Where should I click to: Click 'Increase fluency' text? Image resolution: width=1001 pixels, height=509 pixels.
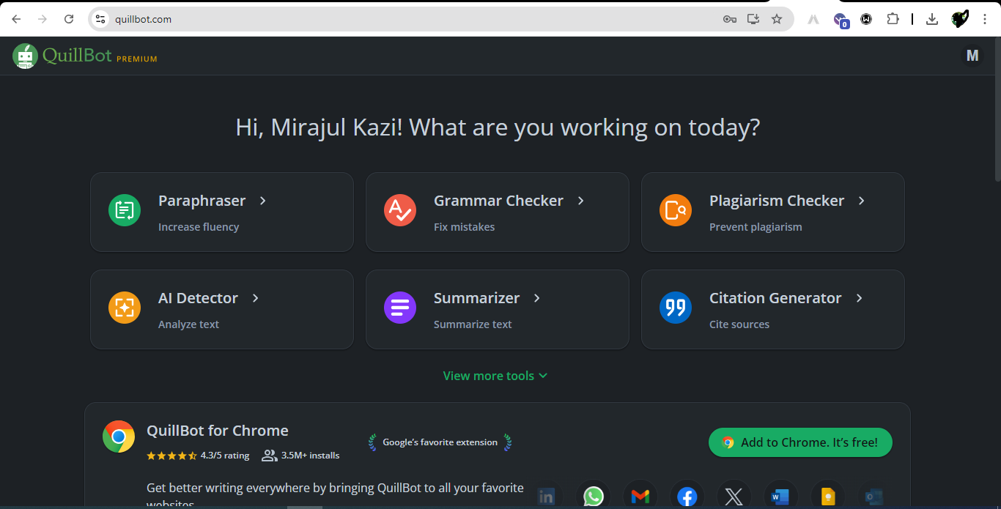pos(199,227)
